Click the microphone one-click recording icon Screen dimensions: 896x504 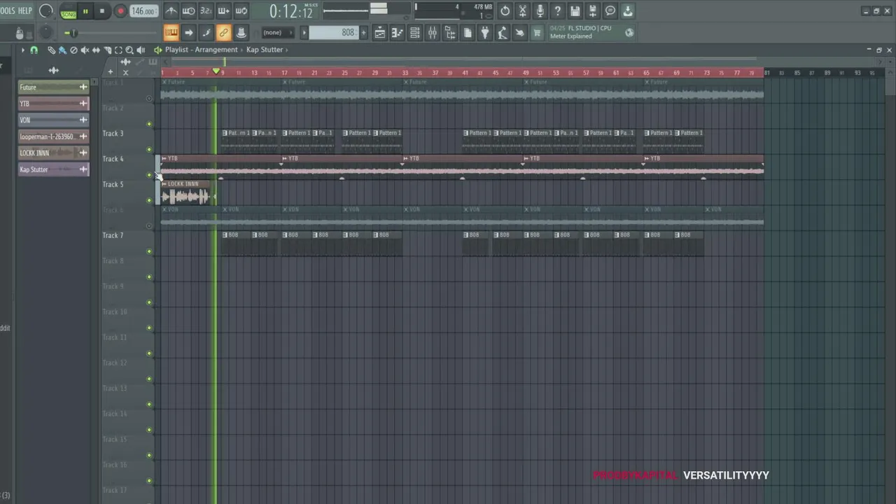click(540, 11)
